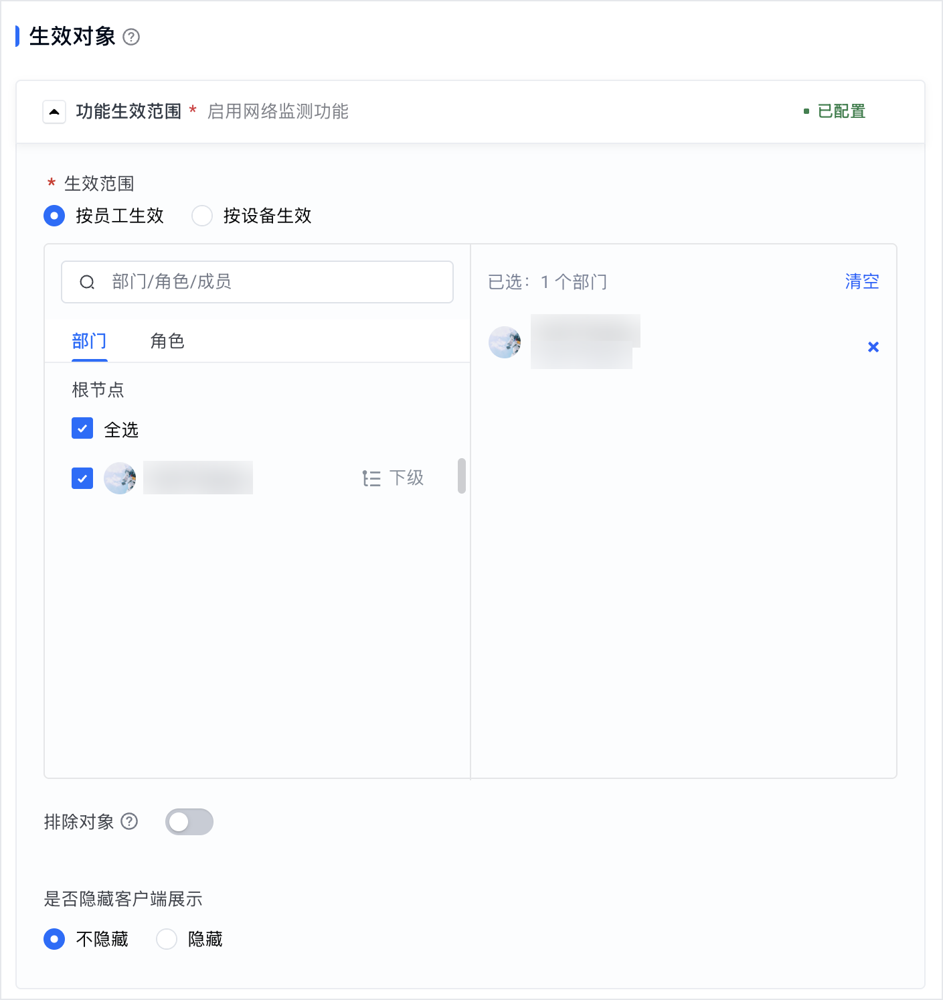
Task: Click 清空 to clear selections
Action: [x=862, y=281]
